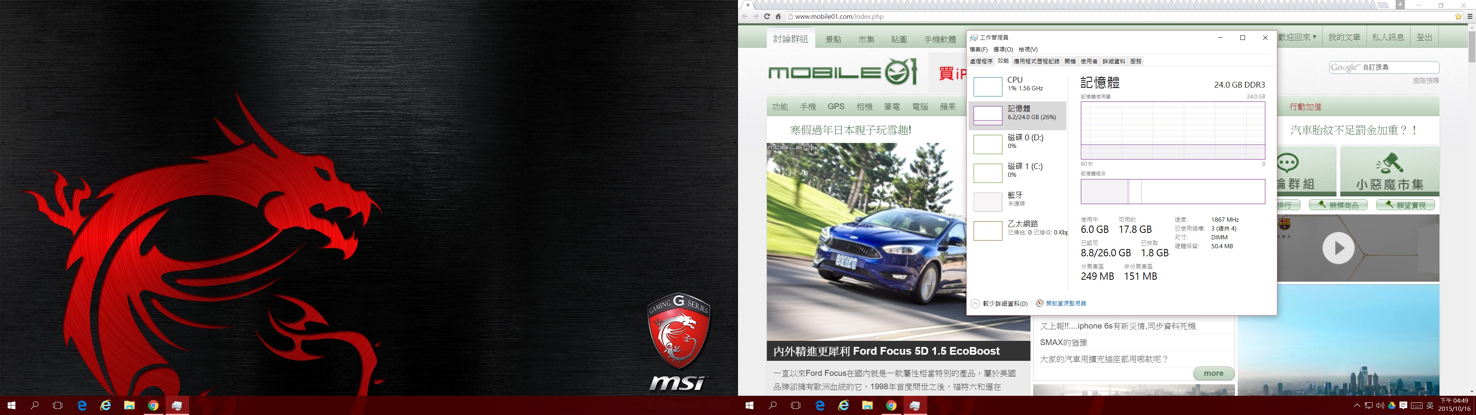Viewport: 1476px width, 415px height.
Task: Launch Internet Explorer from right monitor taskbar
Action: pos(843,405)
